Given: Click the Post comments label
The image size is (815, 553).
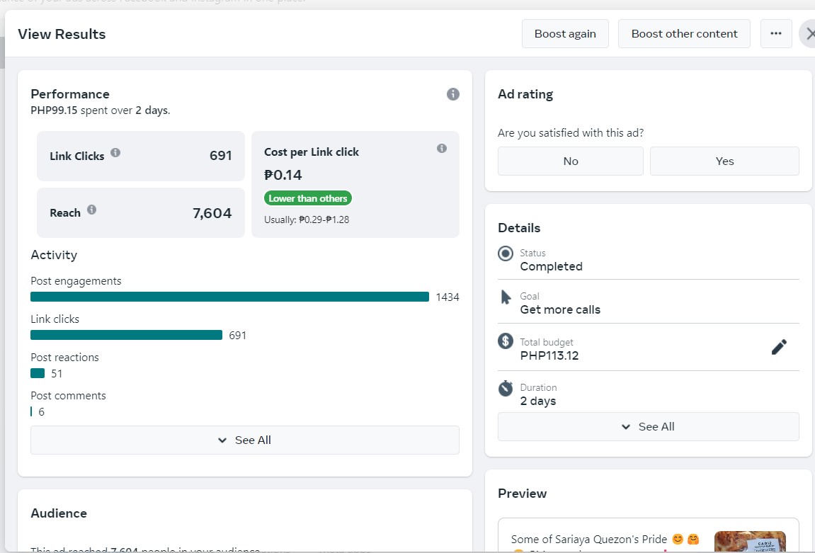Looking at the screenshot, I should click(x=68, y=396).
